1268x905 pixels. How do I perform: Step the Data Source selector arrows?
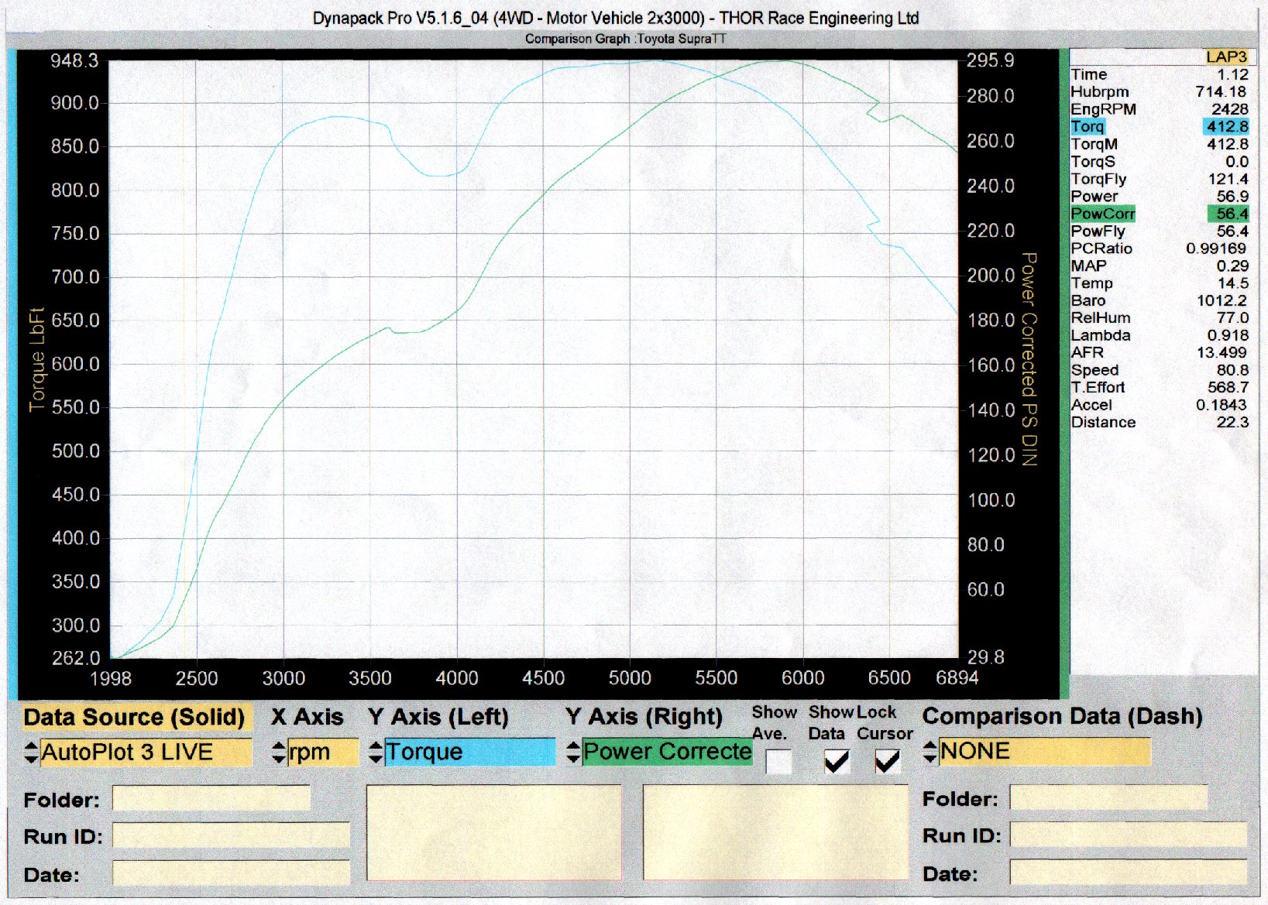[x=31, y=752]
